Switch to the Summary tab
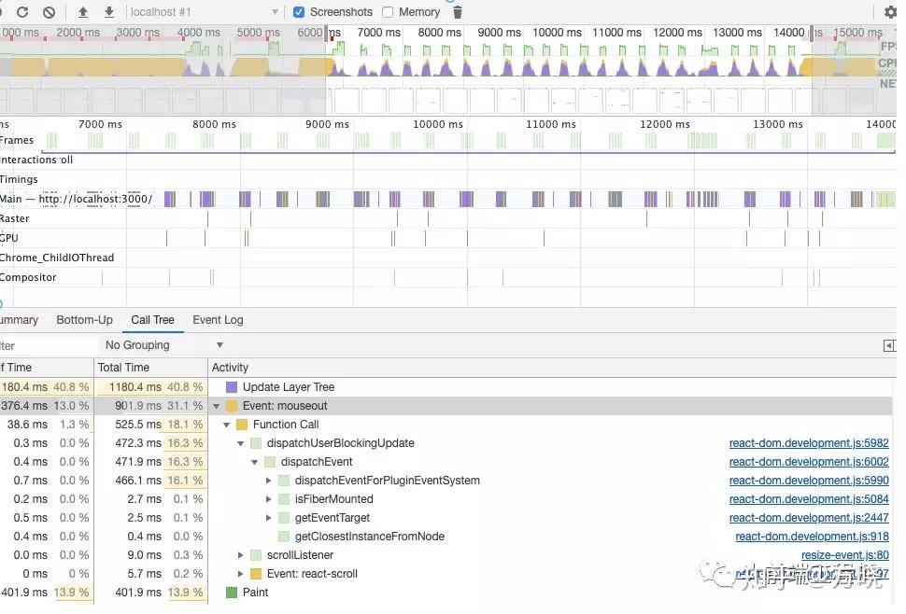Screen dimensions: 906x614 (19, 320)
